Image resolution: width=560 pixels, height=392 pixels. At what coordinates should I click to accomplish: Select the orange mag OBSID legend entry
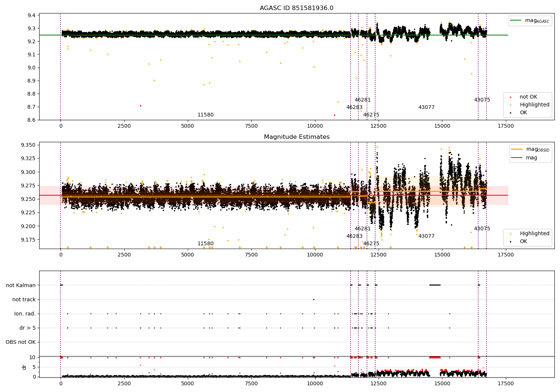[531, 149]
